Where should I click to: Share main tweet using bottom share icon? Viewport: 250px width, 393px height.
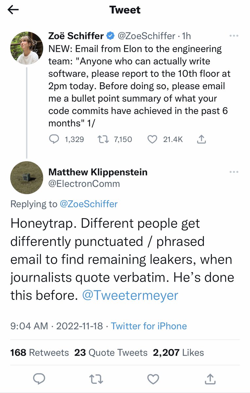pos(210,379)
